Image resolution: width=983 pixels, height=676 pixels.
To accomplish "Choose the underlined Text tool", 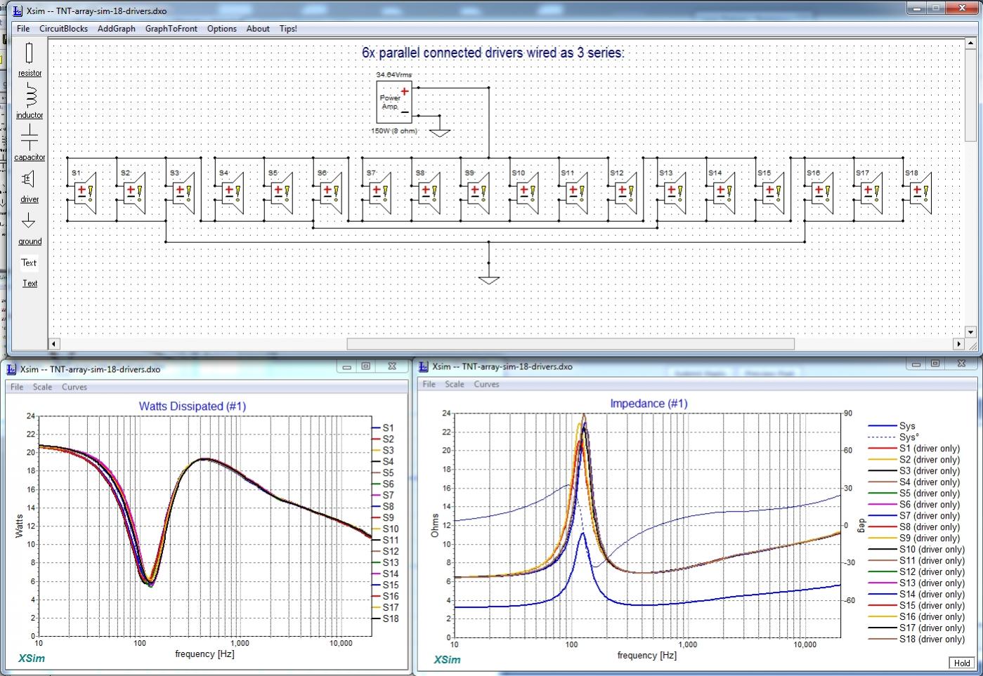I will pyautogui.click(x=30, y=284).
